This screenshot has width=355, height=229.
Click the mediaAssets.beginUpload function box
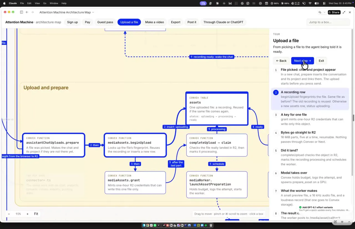[135, 145]
